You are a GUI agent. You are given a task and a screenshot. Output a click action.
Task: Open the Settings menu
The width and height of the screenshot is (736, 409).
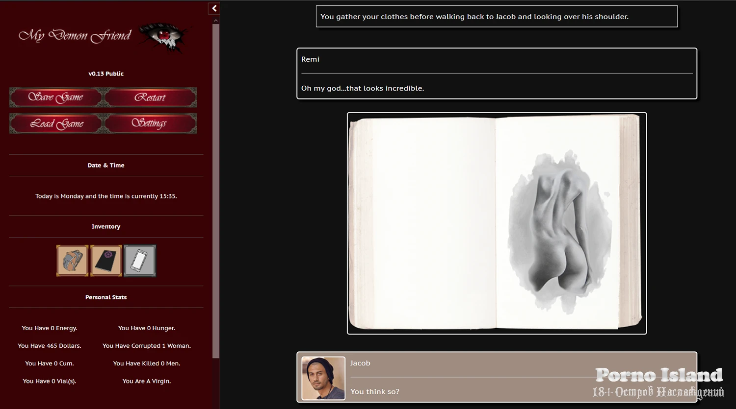pyautogui.click(x=150, y=123)
